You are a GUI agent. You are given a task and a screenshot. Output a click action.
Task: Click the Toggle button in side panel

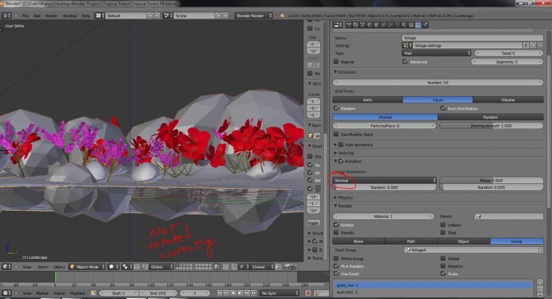[x=313, y=223]
